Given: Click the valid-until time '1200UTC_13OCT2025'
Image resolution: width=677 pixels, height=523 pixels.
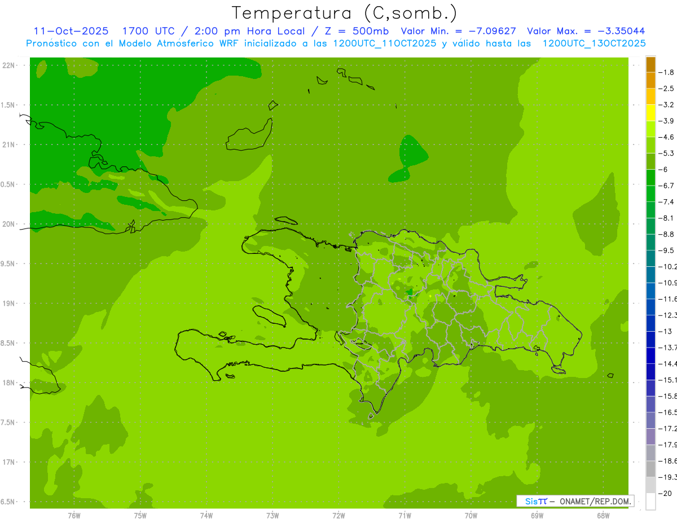Looking at the screenshot, I should point(594,43).
